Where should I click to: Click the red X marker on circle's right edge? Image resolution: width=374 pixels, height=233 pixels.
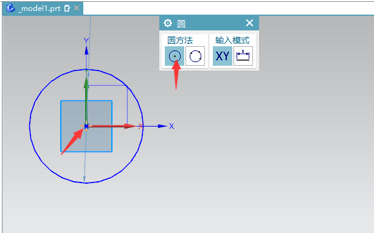[x=141, y=126]
